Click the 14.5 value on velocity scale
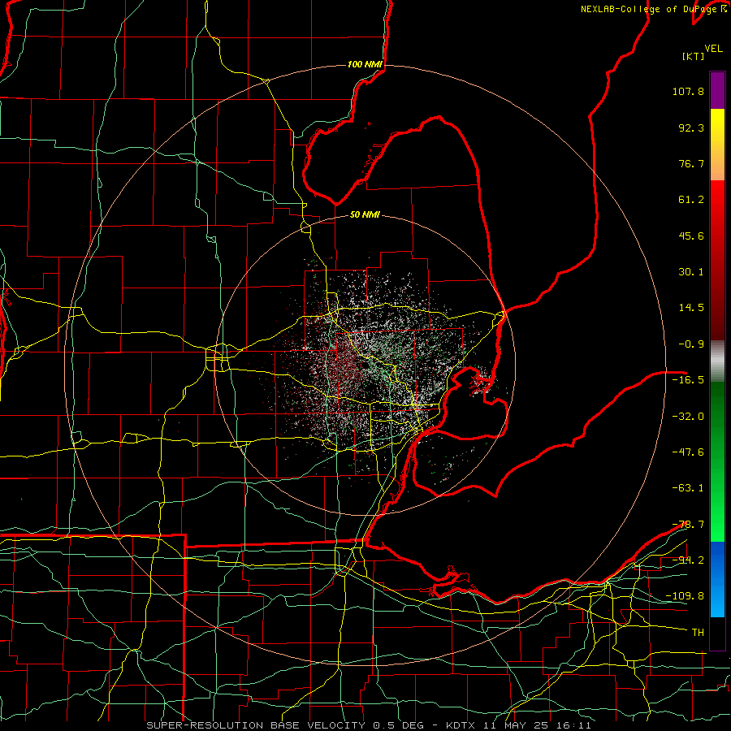 tap(691, 308)
